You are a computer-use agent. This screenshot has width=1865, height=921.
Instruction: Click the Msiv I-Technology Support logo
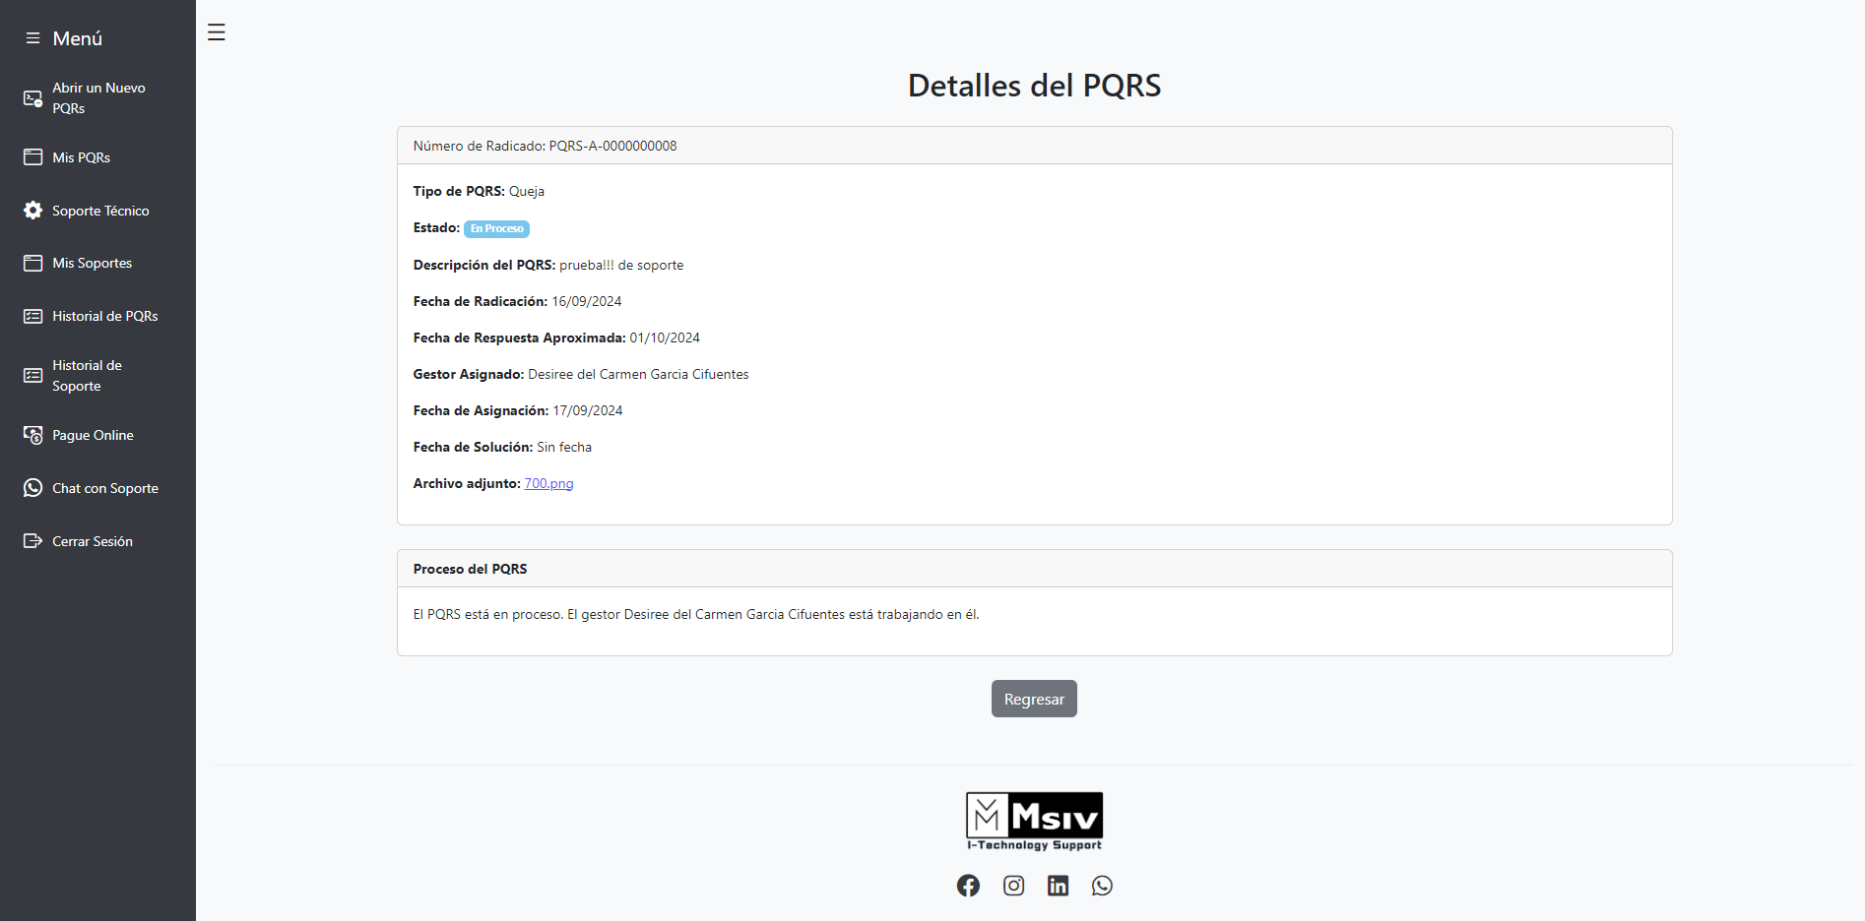pos(1034,821)
